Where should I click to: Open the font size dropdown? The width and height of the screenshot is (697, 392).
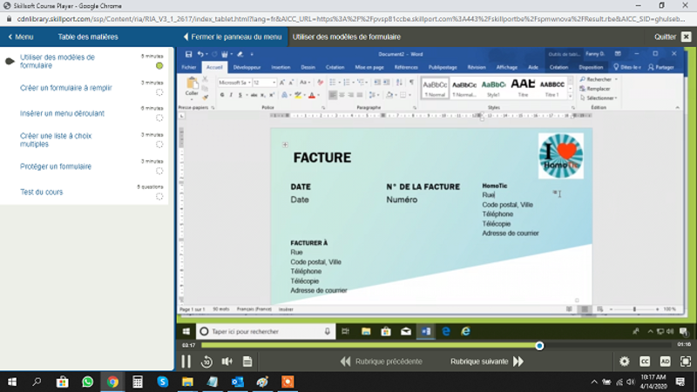pos(274,83)
